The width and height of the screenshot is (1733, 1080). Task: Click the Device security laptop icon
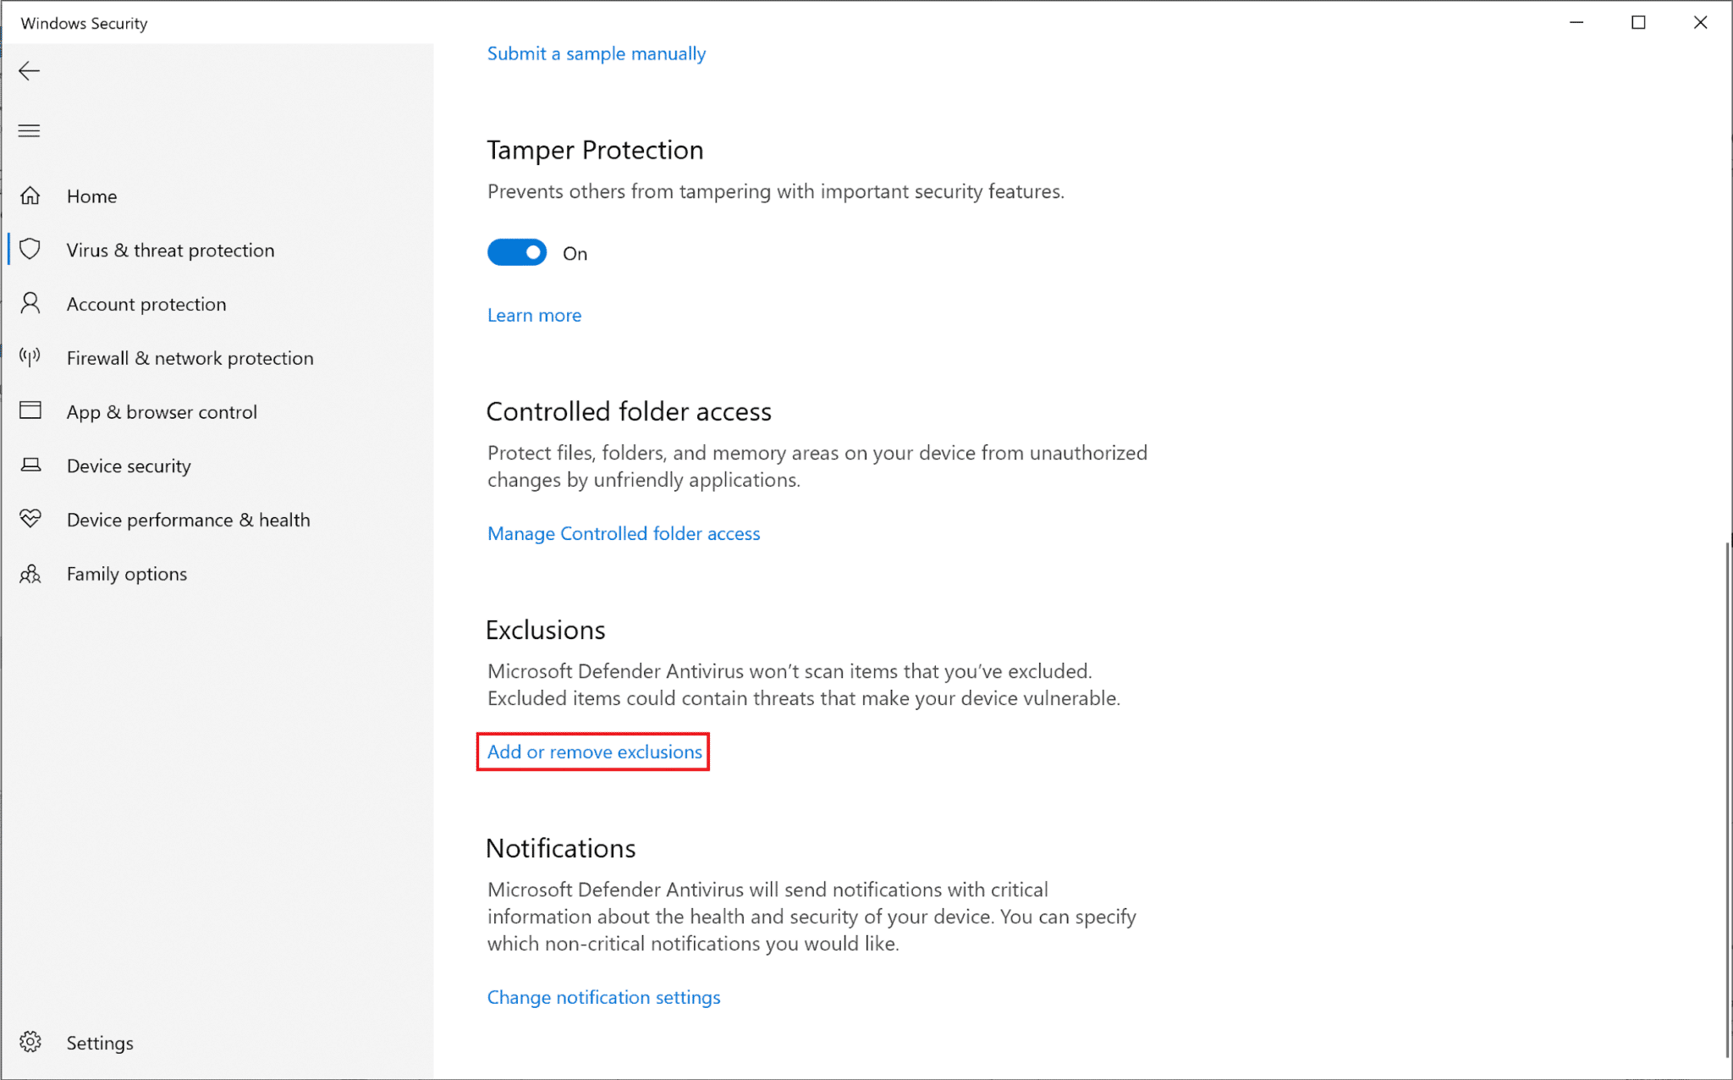[x=30, y=465]
